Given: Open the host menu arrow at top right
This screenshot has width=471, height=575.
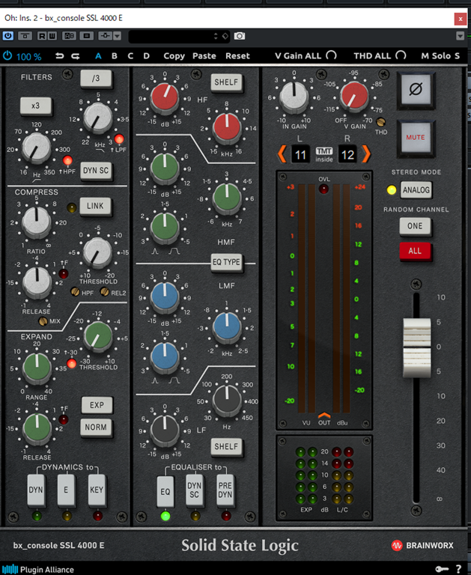Looking at the screenshot, I should tap(460, 36).
